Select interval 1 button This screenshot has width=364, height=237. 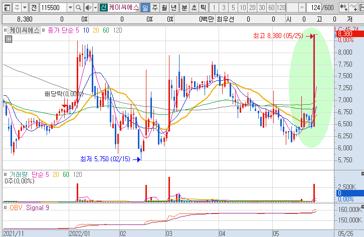pyautogui.click(x=214, y=8)
